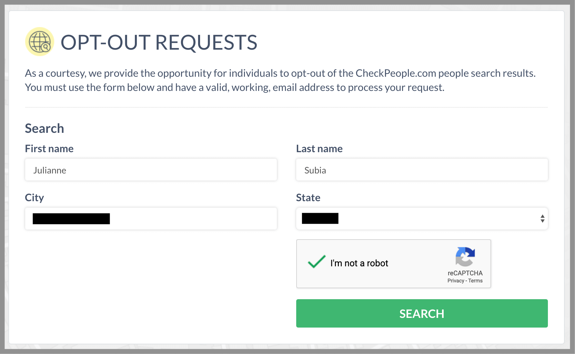Click the "First name" field label
Image resolution: width=575 pixels, height=354 pixels.
49,149
